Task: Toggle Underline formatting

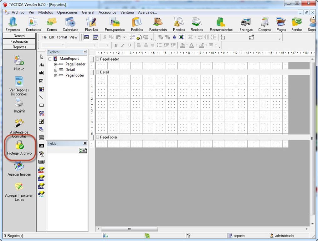Action: (130, 45)
